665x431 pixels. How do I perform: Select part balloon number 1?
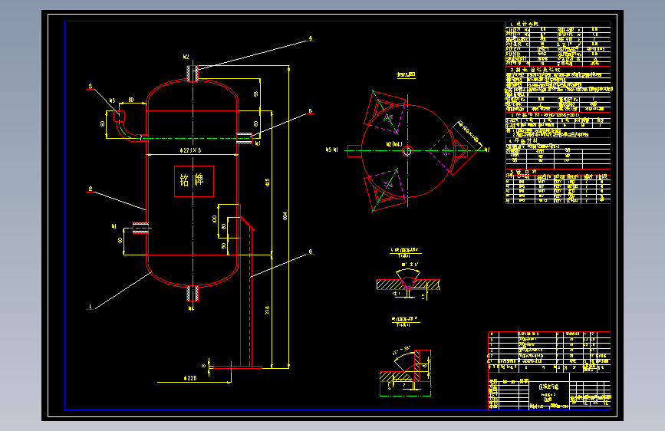[x=91, y=307]
